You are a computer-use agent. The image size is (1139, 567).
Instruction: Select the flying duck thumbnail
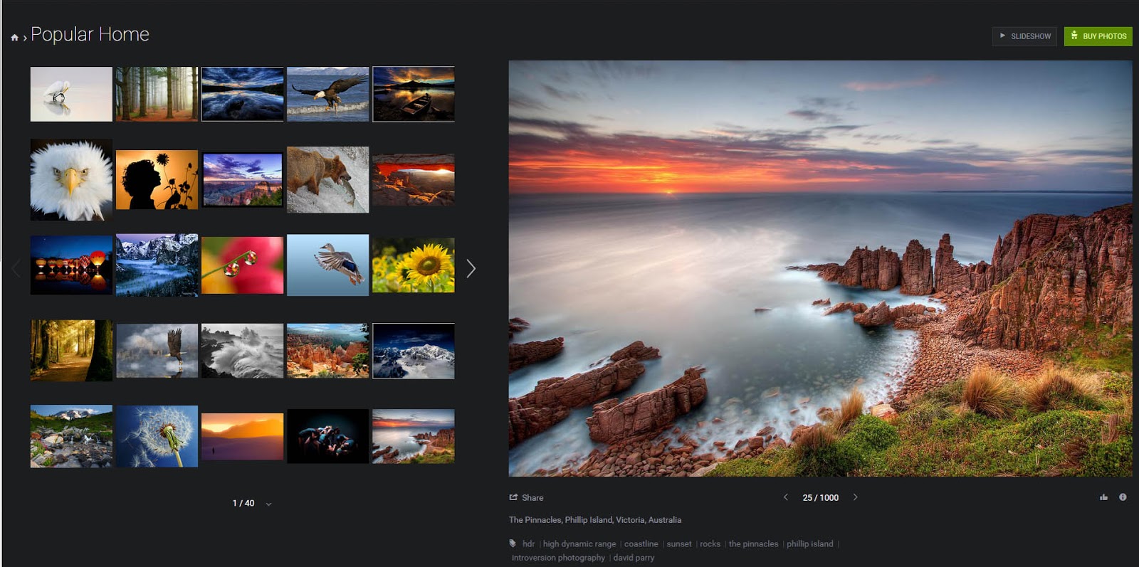click(327, 265)
